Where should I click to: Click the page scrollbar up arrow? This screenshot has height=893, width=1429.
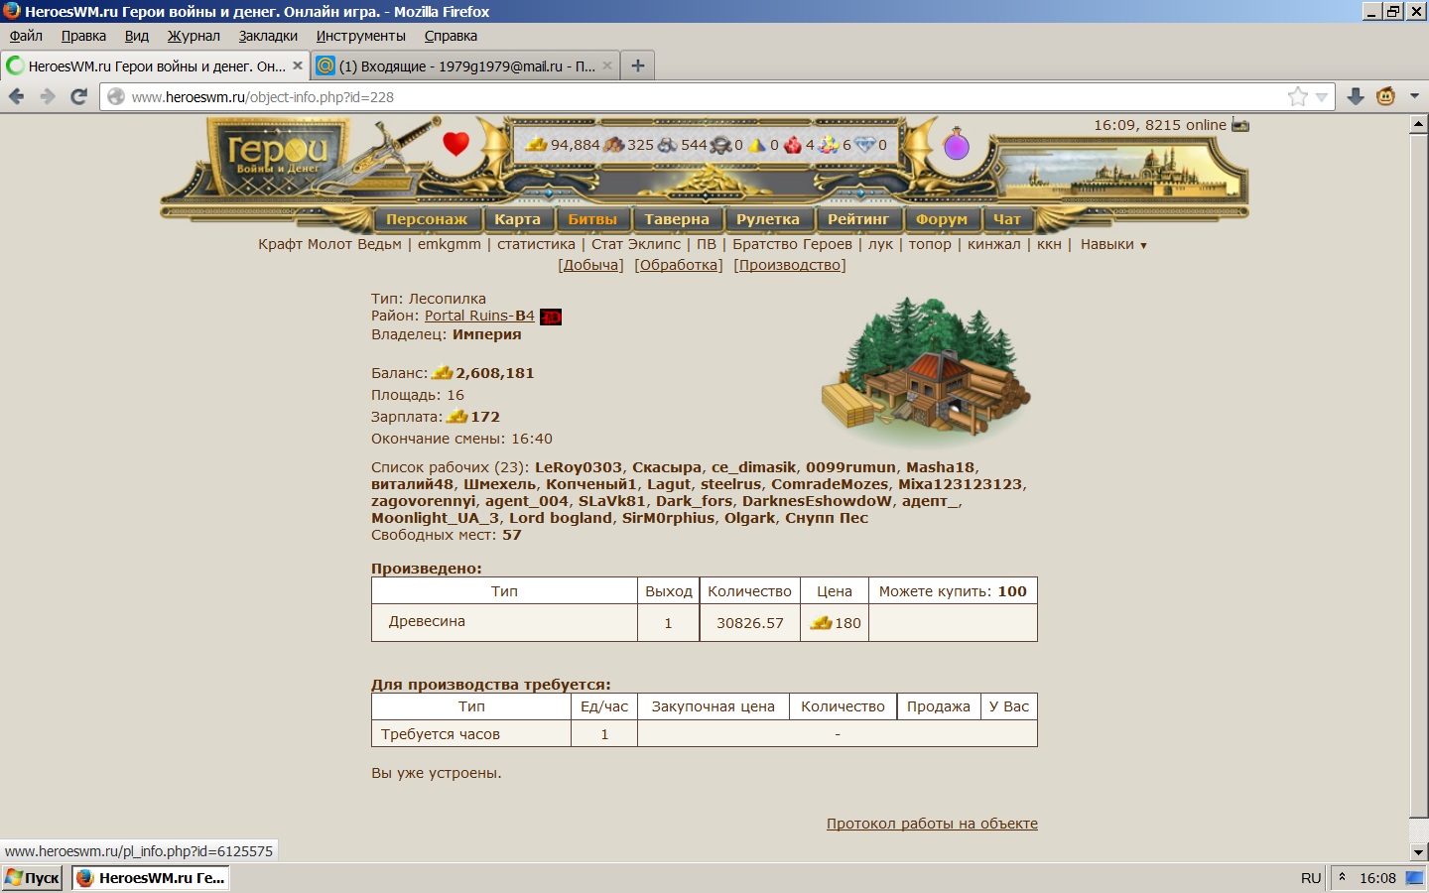pos(1418,125)
